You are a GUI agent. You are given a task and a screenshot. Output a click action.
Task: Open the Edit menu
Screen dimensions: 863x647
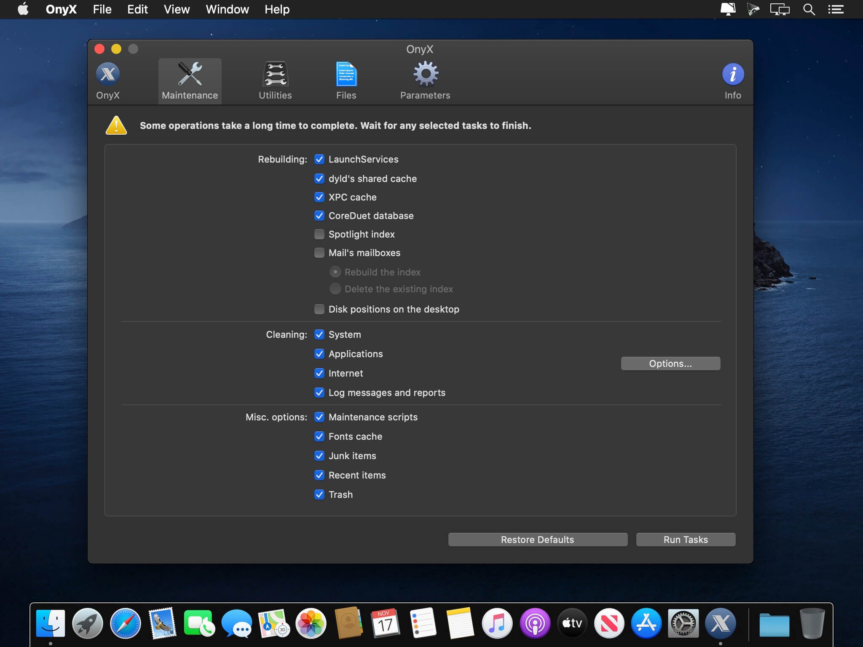pos(137,9)
